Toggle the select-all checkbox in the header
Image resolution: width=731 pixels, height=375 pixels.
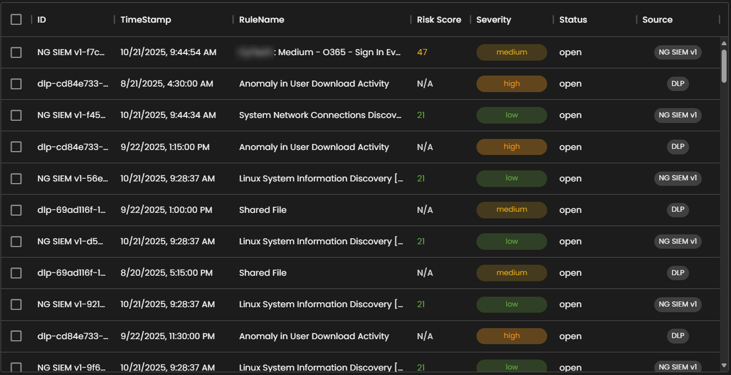tap(16, 19)
